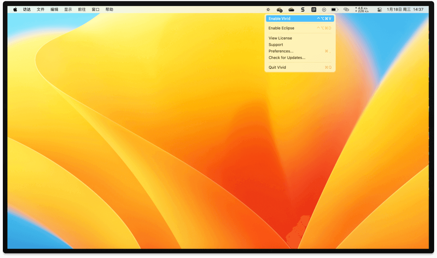437x258 pixels.
Task: Click the network speed indicator
Action: 362,9
